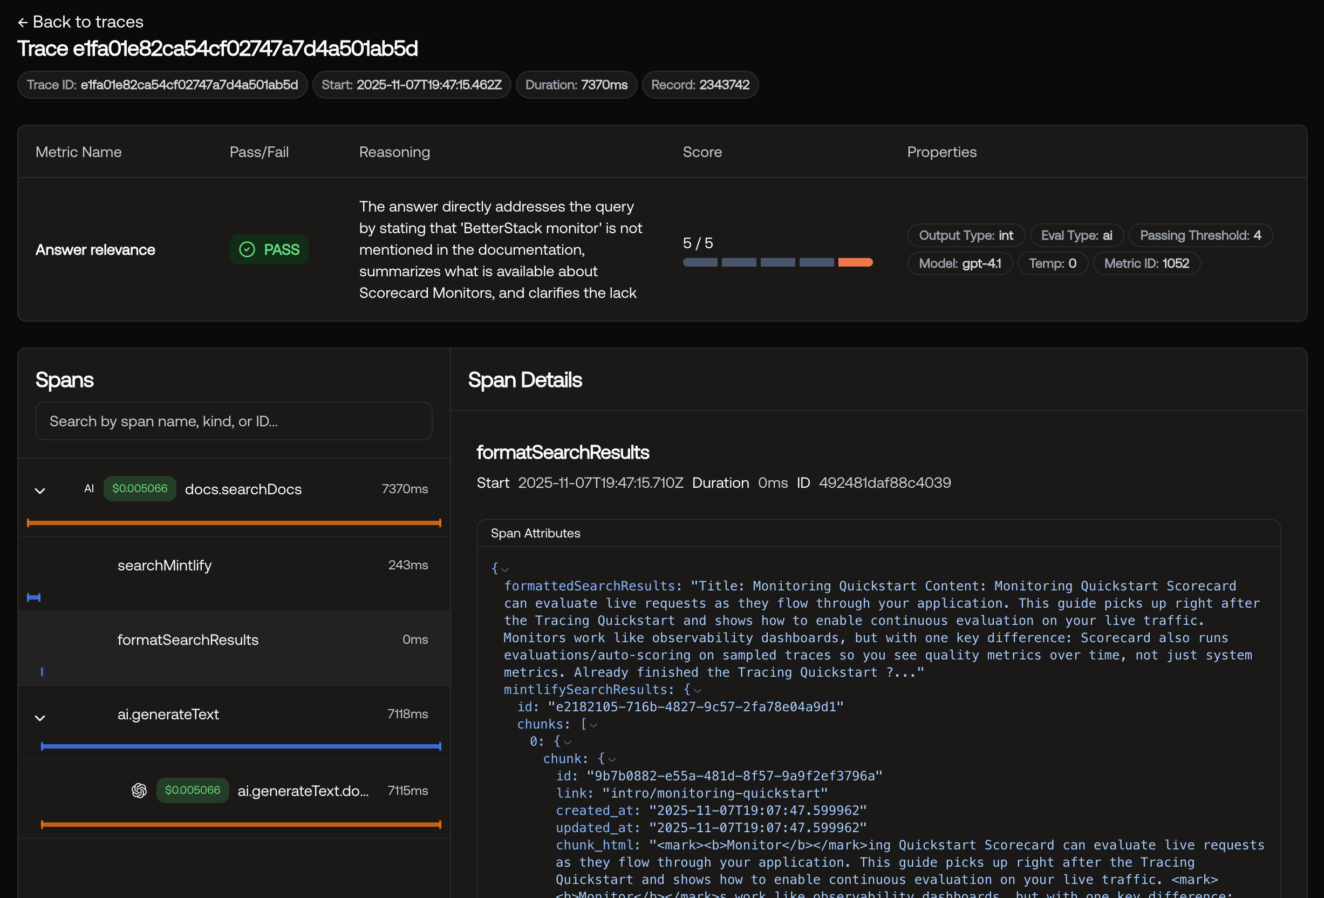Click the blue ai.generateText timeline bar
This screenshot has height=898, width=1324.
click(x=241, y=746)
